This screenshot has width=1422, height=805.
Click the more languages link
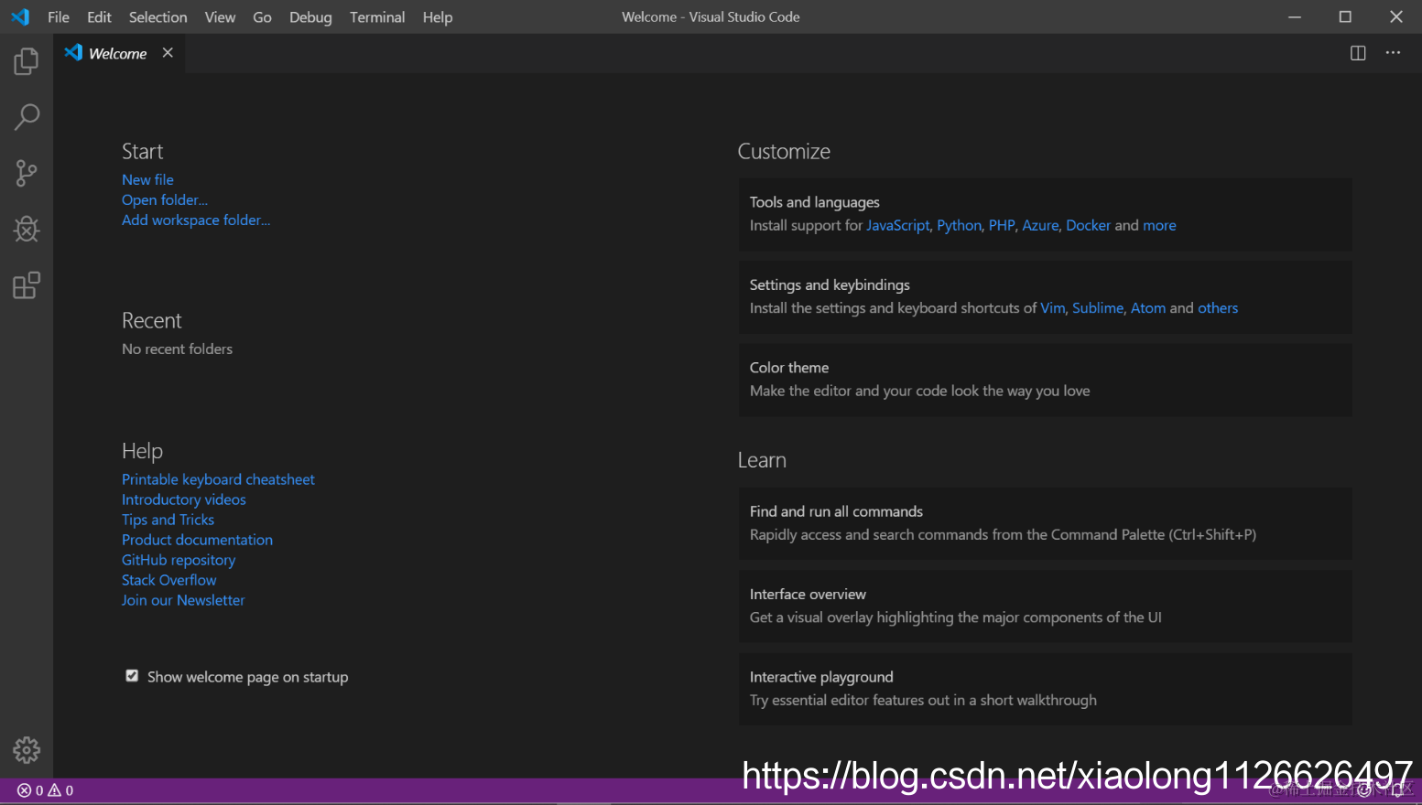[1159, 225]
